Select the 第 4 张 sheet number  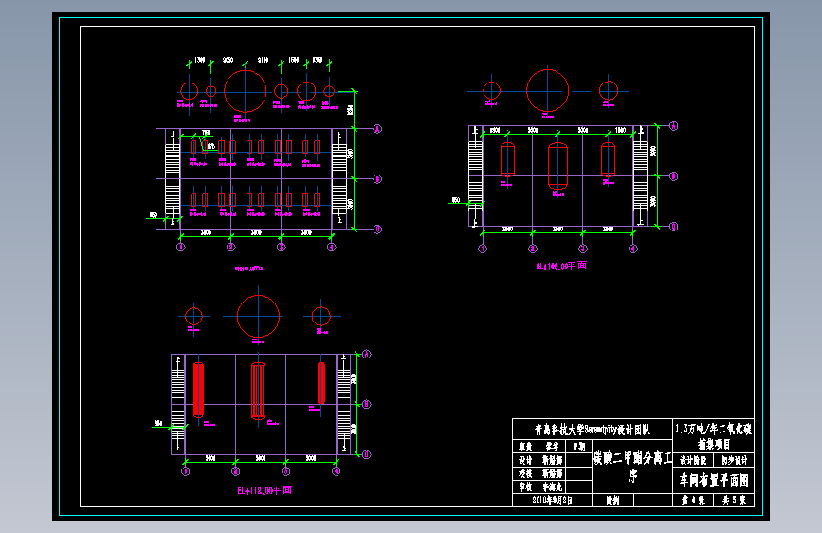pos(693,501)
